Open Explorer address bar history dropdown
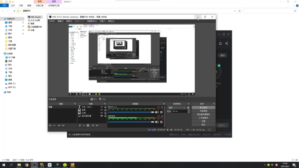This screenshot has height=168, width=299. [x=235, y=11]
